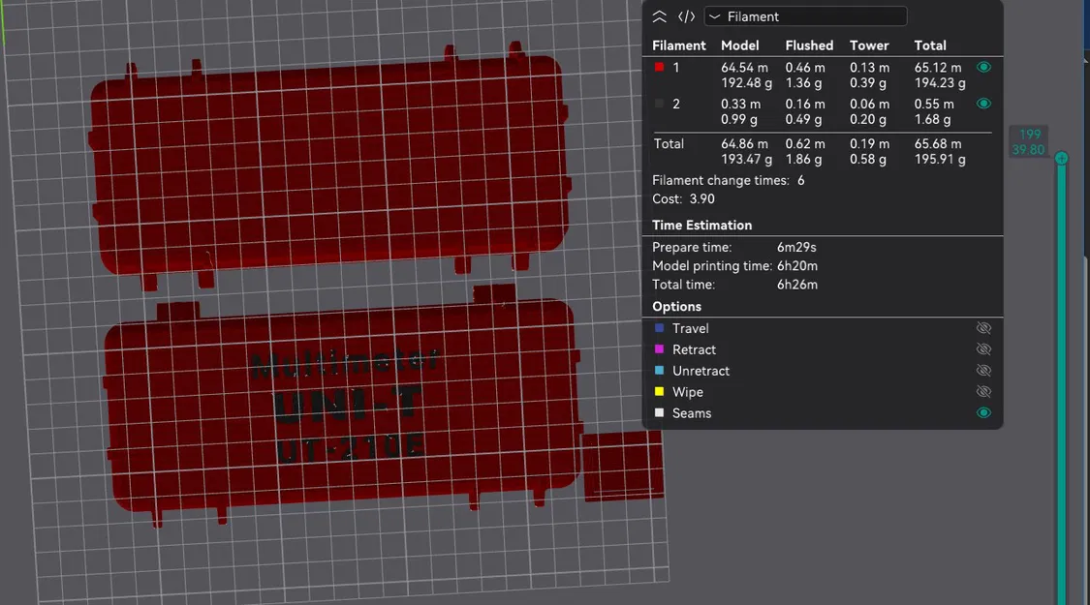Click the Filament column header
1090x605 pixels.
pyautogui.click(x=679, y=45)
